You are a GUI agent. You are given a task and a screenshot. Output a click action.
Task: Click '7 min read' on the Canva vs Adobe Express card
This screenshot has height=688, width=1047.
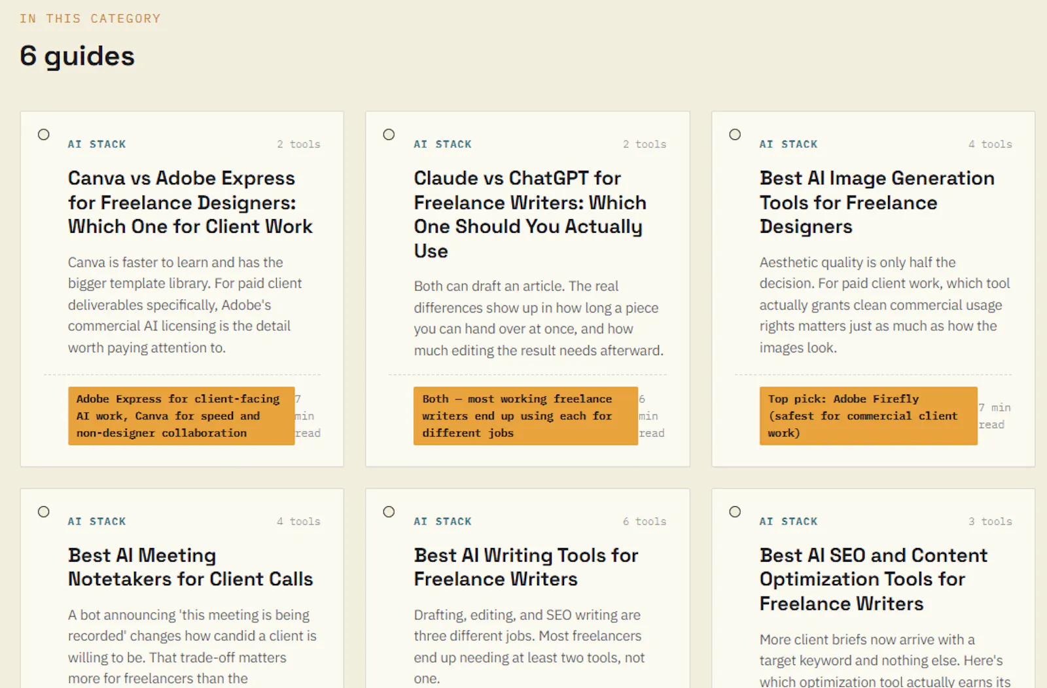pyautogui.click(x=308, y=416)
